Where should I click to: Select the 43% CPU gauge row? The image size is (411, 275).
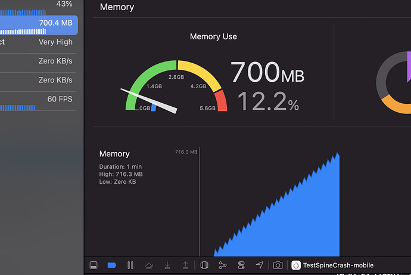38,7
